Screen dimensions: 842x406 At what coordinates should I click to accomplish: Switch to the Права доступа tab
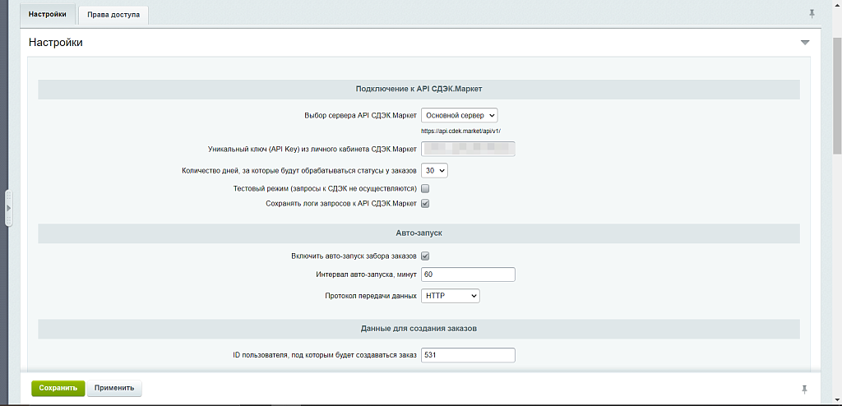coord(113,15)
